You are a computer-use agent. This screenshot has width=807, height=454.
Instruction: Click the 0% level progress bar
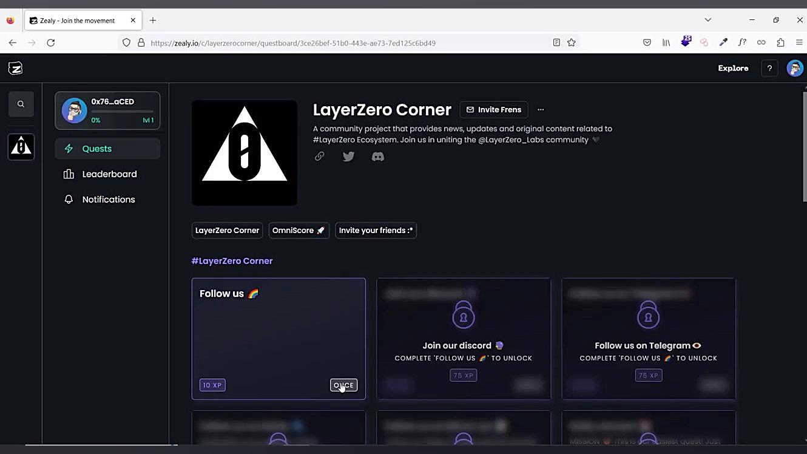tap(122, 113)
